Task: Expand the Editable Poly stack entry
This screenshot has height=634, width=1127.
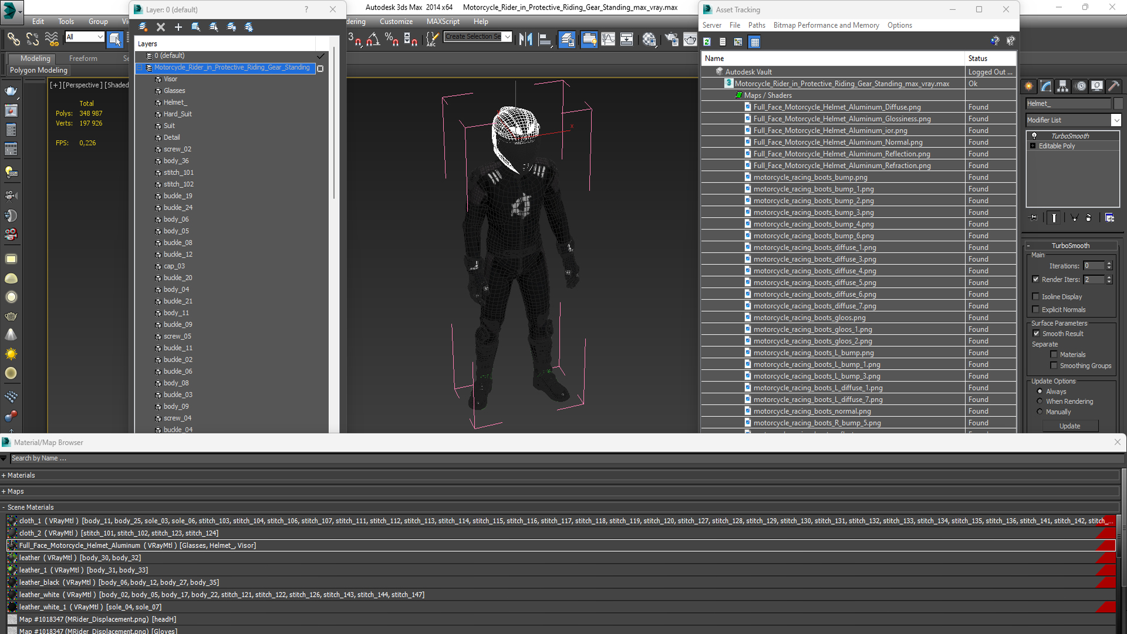Action: tap(1032, 146)
